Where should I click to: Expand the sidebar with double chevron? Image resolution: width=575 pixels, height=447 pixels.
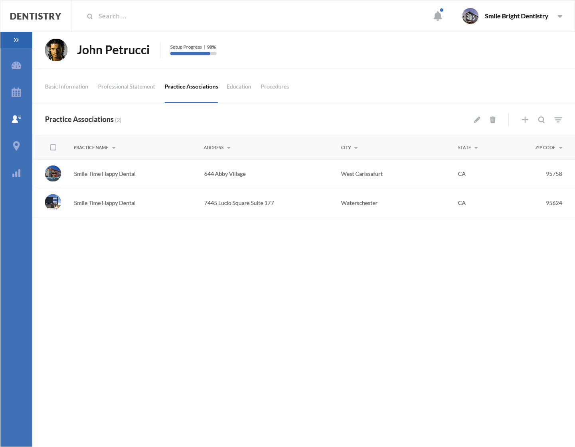pyautogui.click(x=16, y=40)
